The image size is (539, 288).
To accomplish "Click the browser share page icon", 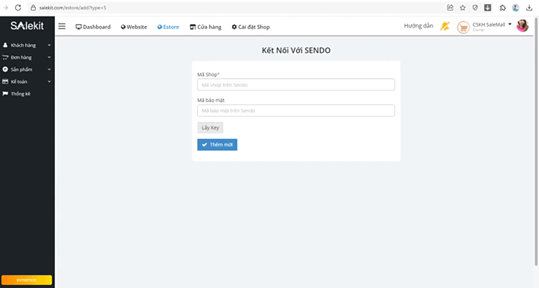I will tap(450, 8).
